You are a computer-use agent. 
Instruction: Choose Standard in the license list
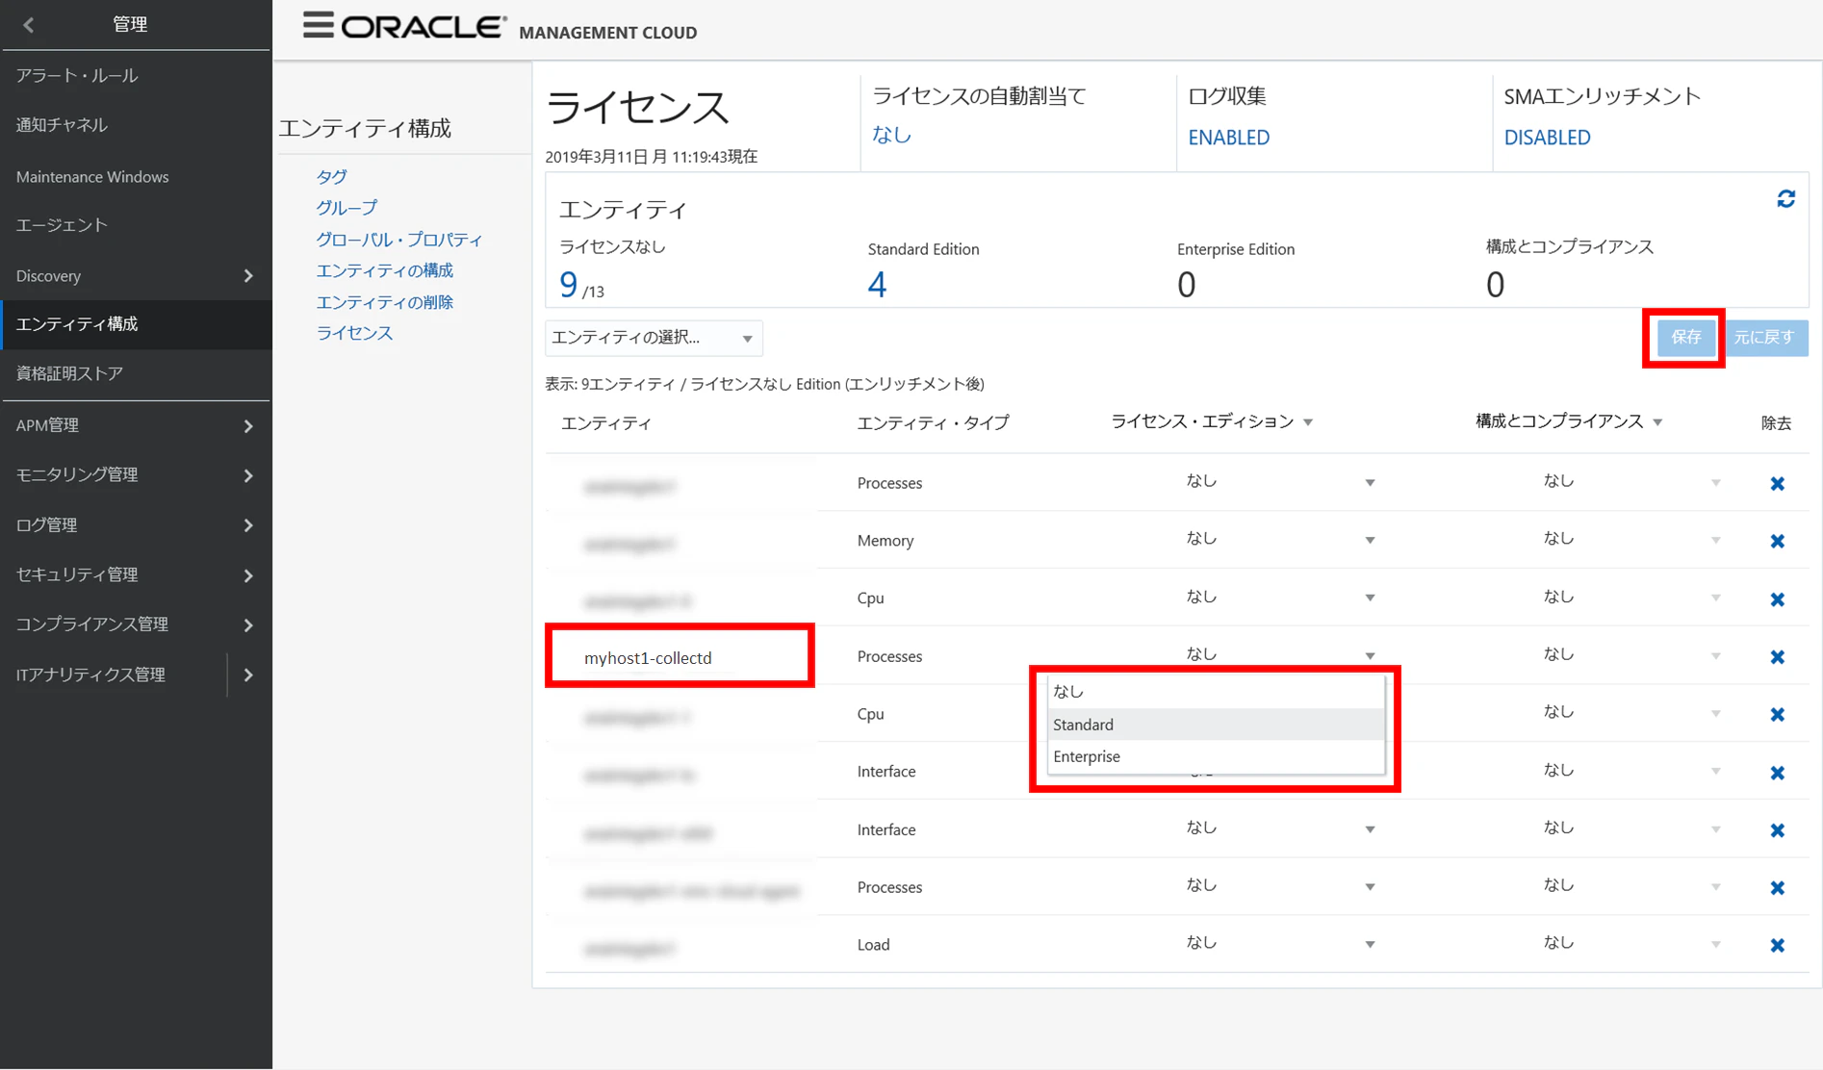click(1216, 725)
